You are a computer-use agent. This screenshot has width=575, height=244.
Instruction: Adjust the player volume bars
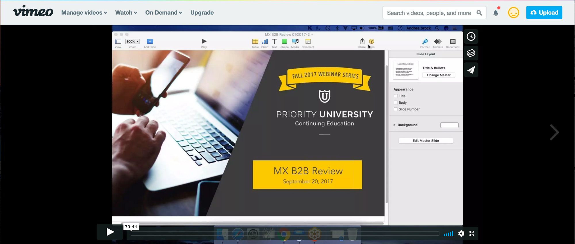pyautogui.click(x=448, y=234)
